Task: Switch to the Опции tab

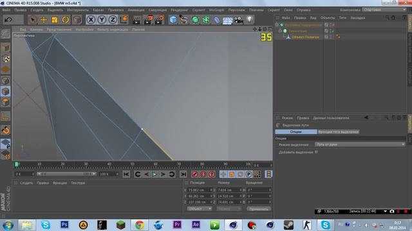Action: click(x=296, y=132)
